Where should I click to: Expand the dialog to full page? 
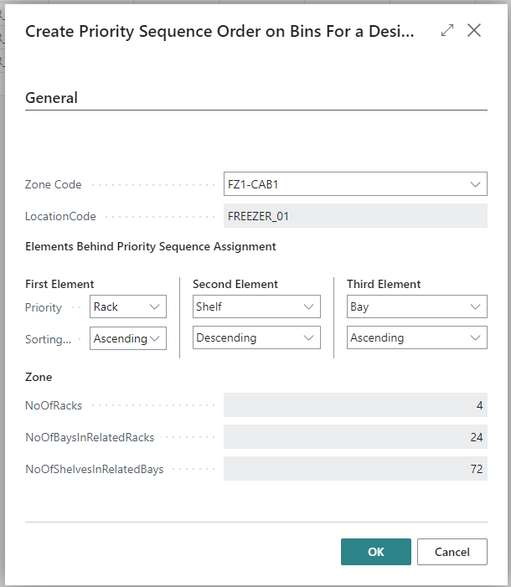pyautogui.click(x=447, y=31)
